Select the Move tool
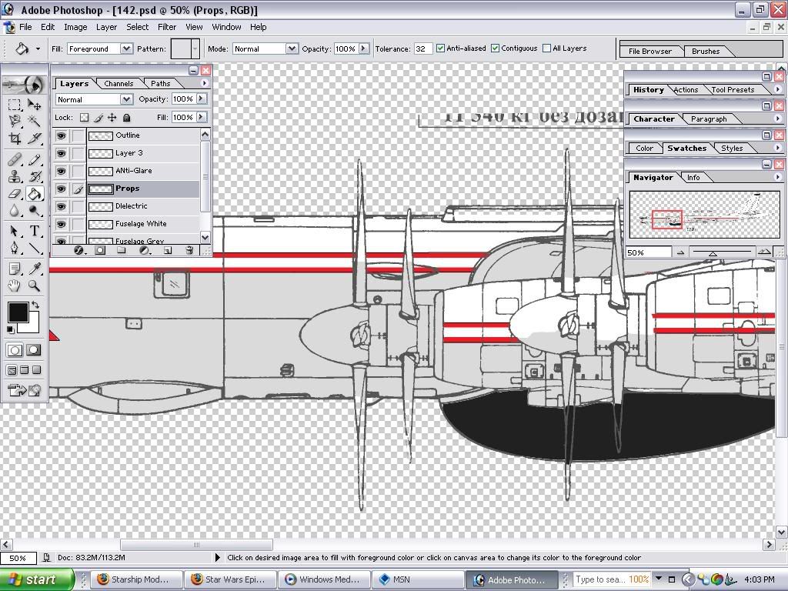Viewport: 788px width, 591px height. [34, 105]
